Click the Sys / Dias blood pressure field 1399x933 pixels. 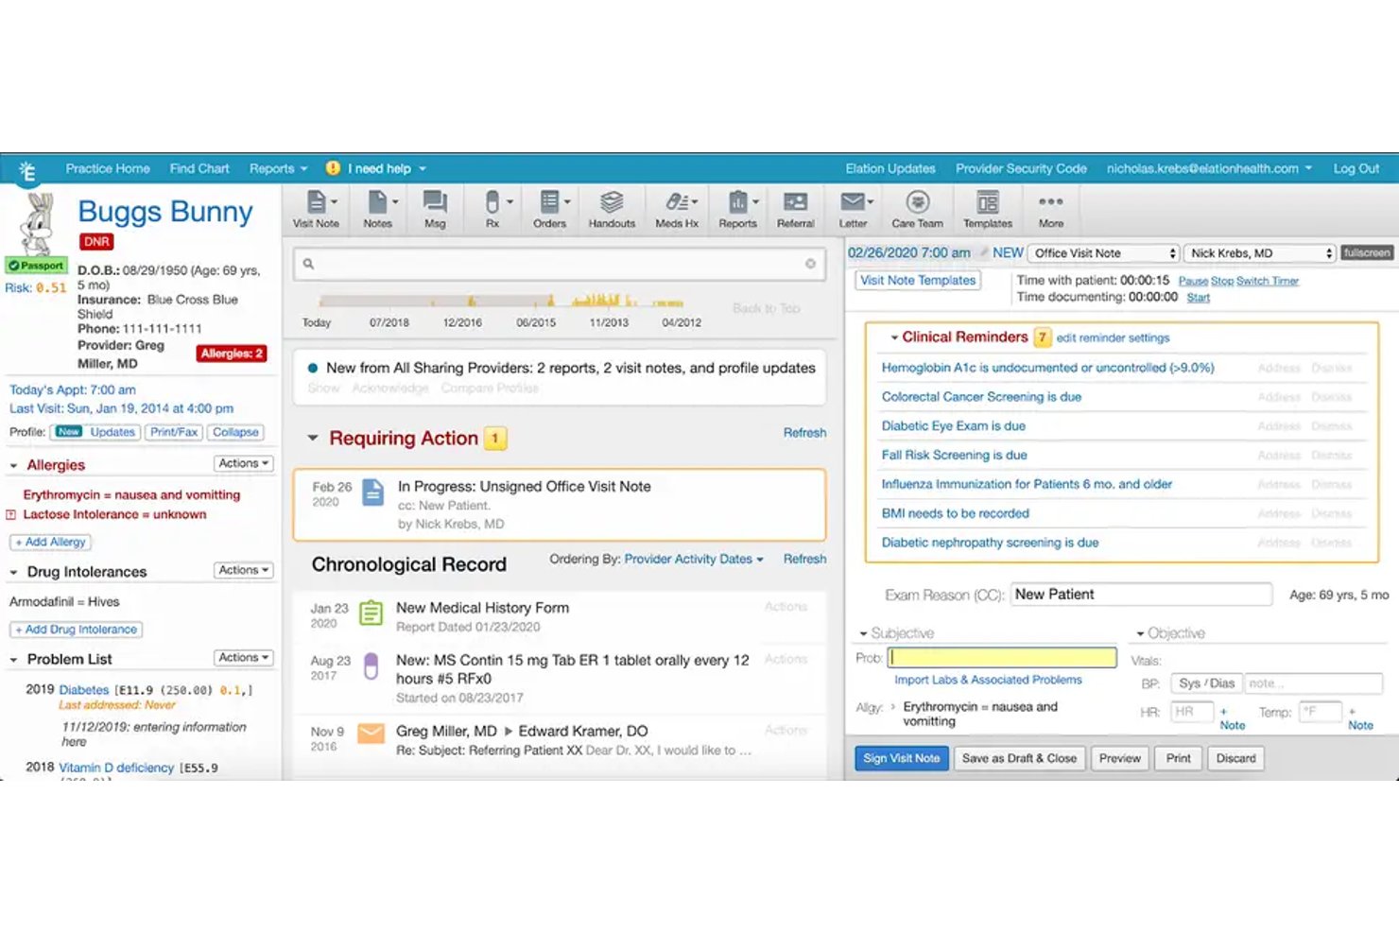[1206, 683]
